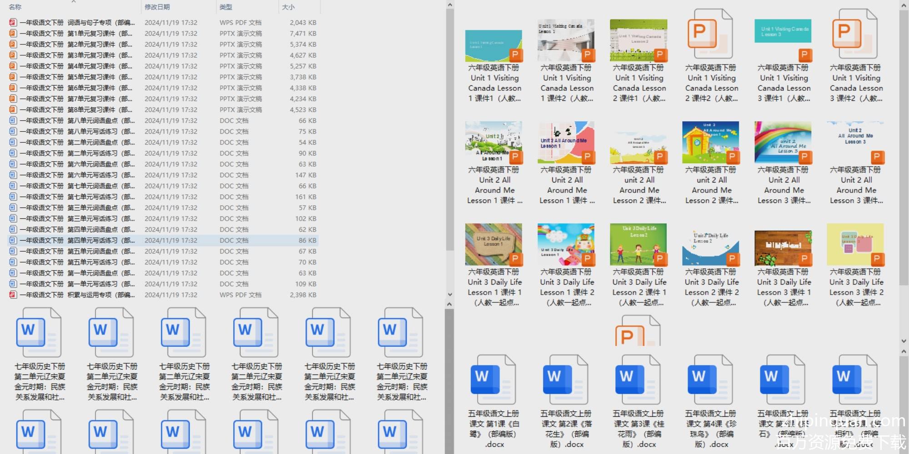
Task: Click the PDF icon of 积累与运用专项 file
Action: tap(13, 295)
